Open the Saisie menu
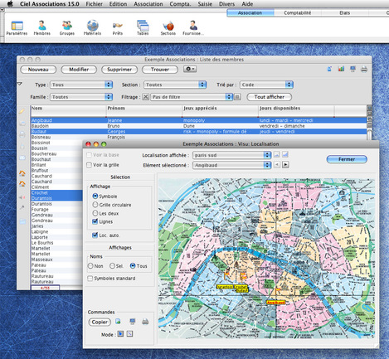 (x=205, y=4)
